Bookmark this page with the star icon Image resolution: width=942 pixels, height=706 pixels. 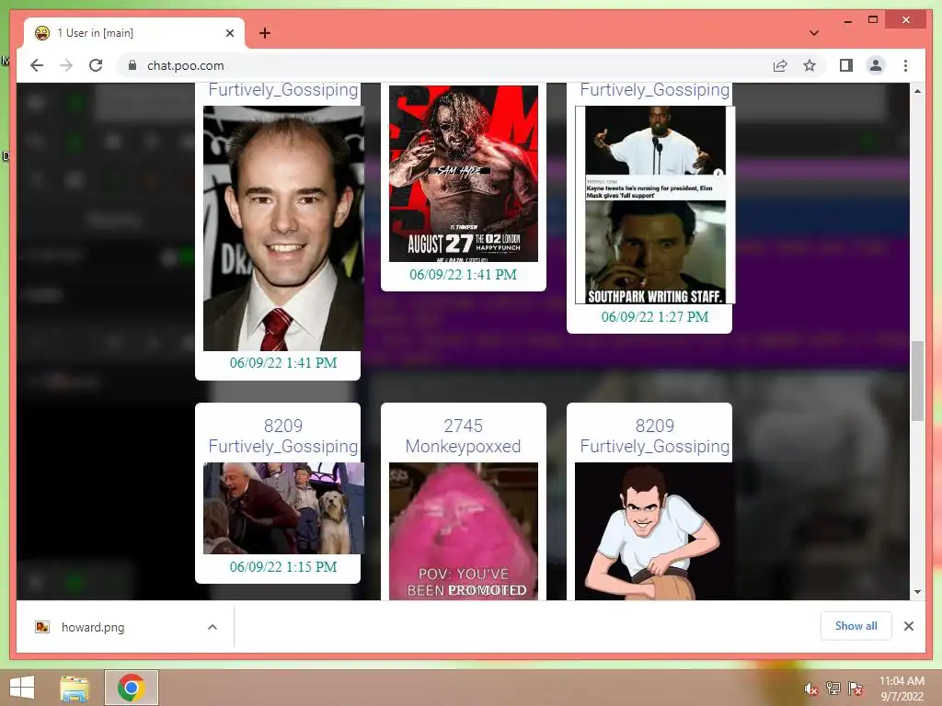[810, 65]
